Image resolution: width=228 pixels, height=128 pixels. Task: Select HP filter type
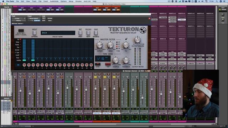(117, 42)
